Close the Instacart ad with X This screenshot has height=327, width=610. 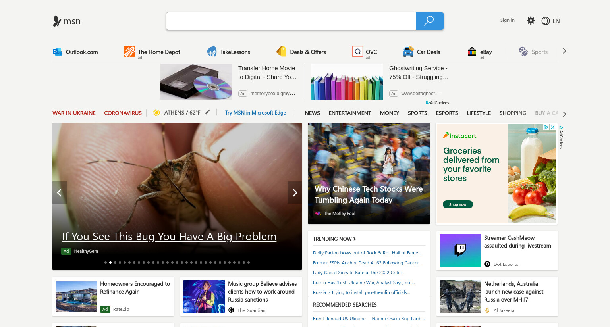pos(552,127)
